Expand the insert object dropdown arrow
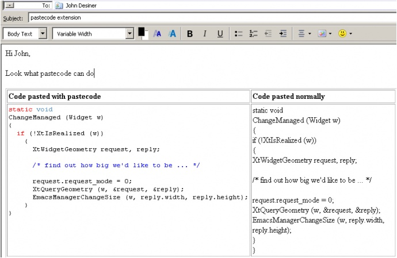 (x=330, y=34)
